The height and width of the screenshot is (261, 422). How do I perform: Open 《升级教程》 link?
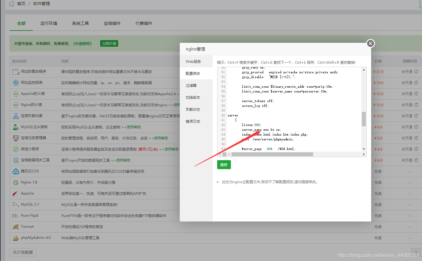pos(83,44)
